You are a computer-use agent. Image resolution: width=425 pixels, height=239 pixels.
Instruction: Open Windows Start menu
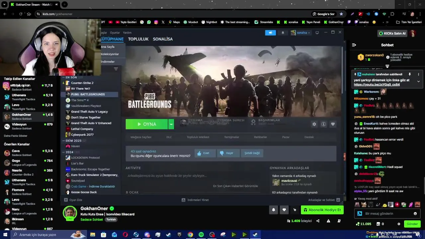point(5,235)
